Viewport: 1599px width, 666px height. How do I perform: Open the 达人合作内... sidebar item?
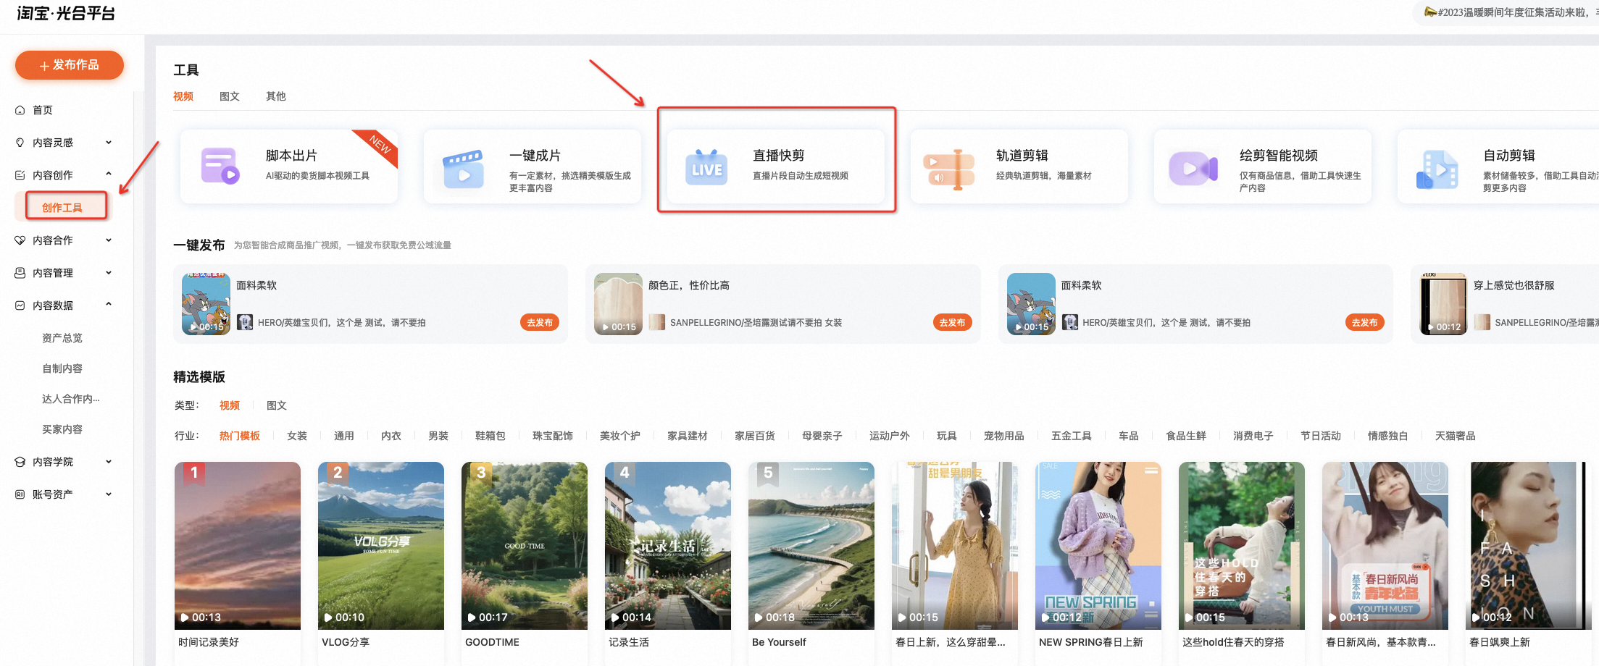(71, 399)
